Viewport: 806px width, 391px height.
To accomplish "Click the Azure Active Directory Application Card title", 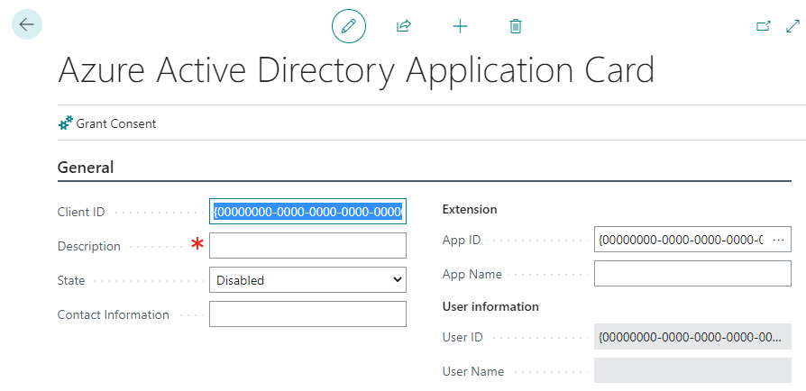I will tap(356, 70).
